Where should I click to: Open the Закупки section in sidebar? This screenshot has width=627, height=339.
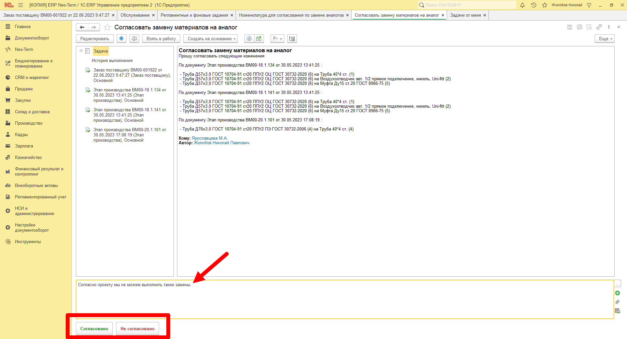click(23, 100)
